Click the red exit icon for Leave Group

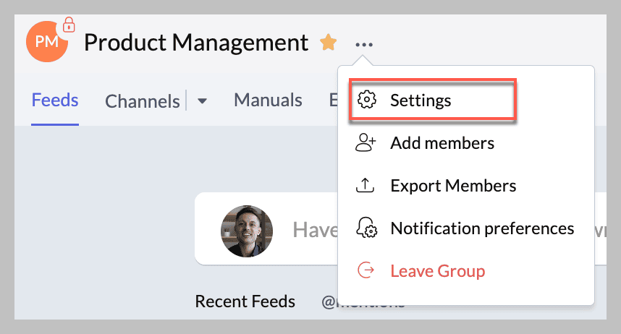click(366, 270)
